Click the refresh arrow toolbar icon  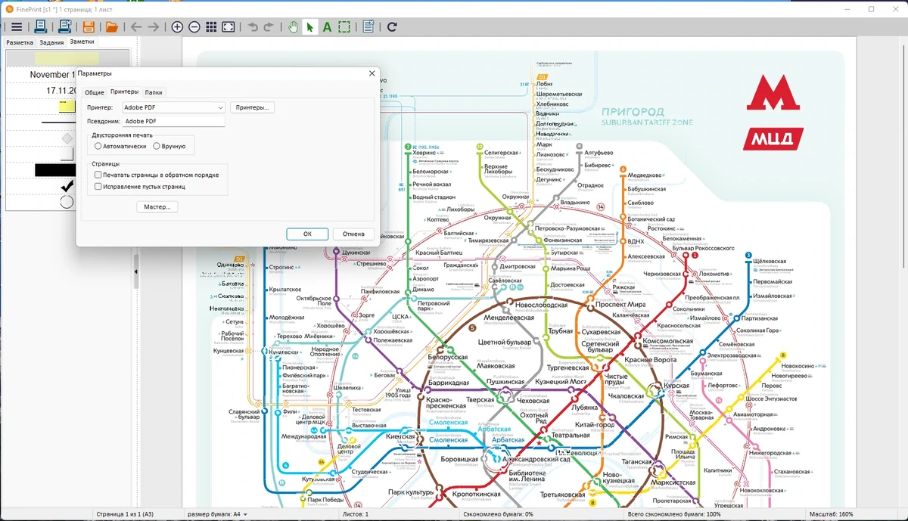[x=392, y=27]
